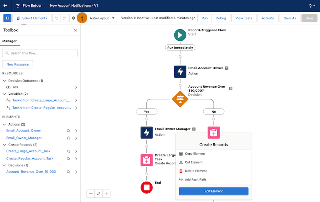Zoom out canvas with minus button

point(91,194)
